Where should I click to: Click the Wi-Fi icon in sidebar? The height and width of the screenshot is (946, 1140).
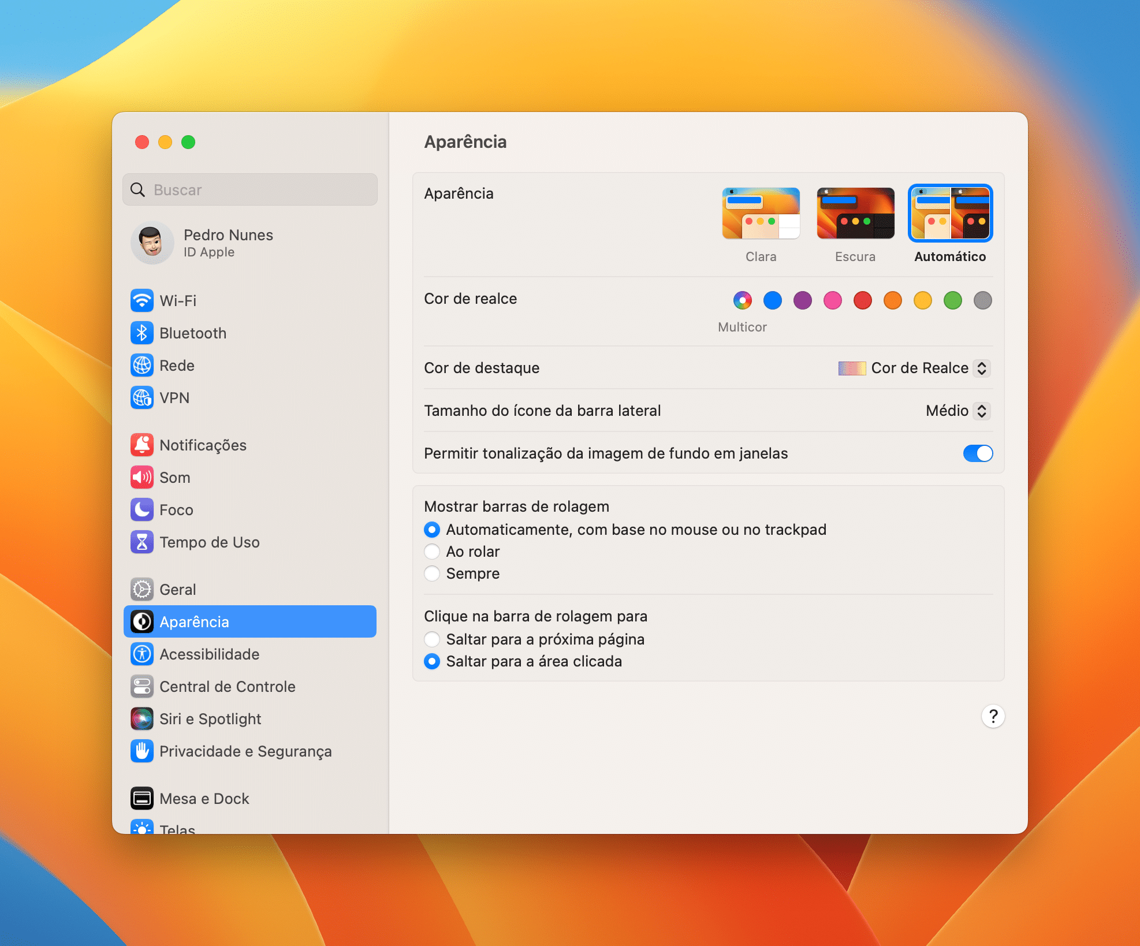pyautogui.click(x=142, y=300)
